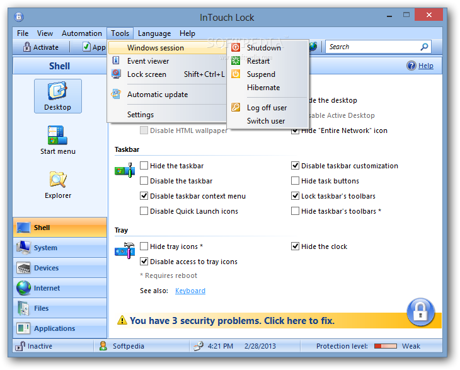Close the Tools menu via its header
Screen dimensions: 460x370
click(120, 33)
